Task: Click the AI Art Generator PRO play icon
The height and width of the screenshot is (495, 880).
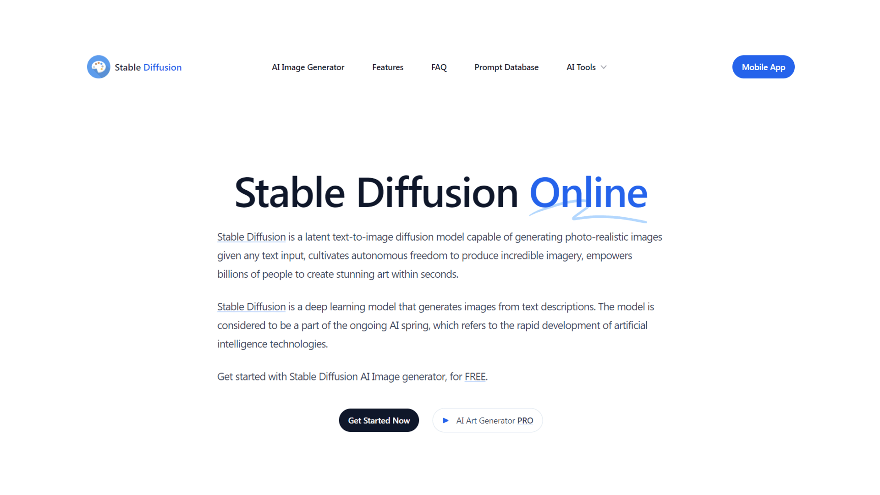Action: point(445,420)
